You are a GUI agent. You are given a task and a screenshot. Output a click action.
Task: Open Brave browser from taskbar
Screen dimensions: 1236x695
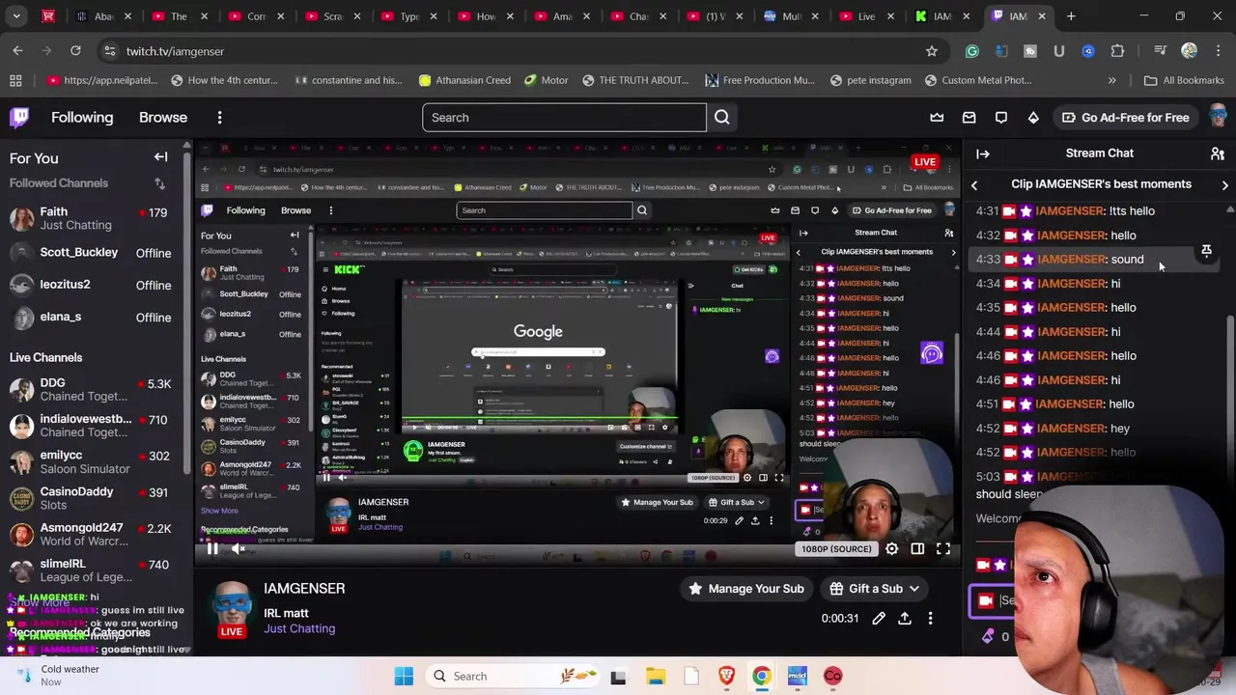pyautogui.click(x=726, y=676)
